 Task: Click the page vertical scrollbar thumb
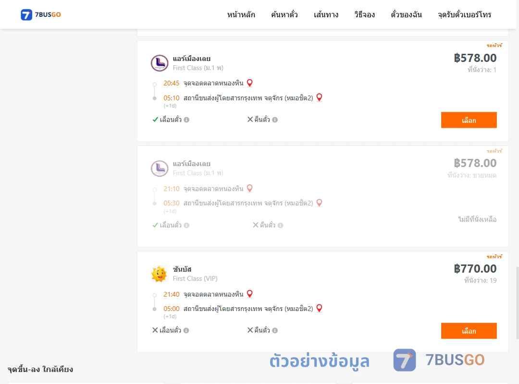click(x=518, y=302)
